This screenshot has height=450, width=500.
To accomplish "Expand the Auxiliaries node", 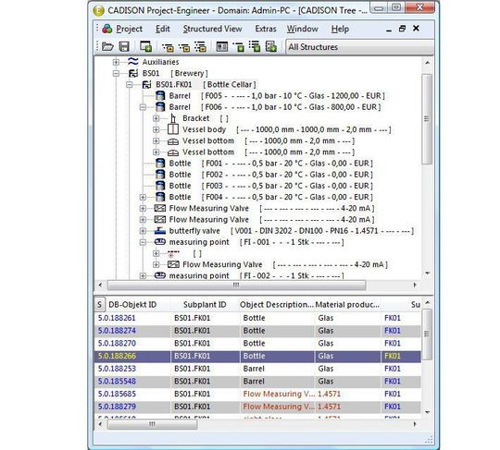I will tap(116, 62).
